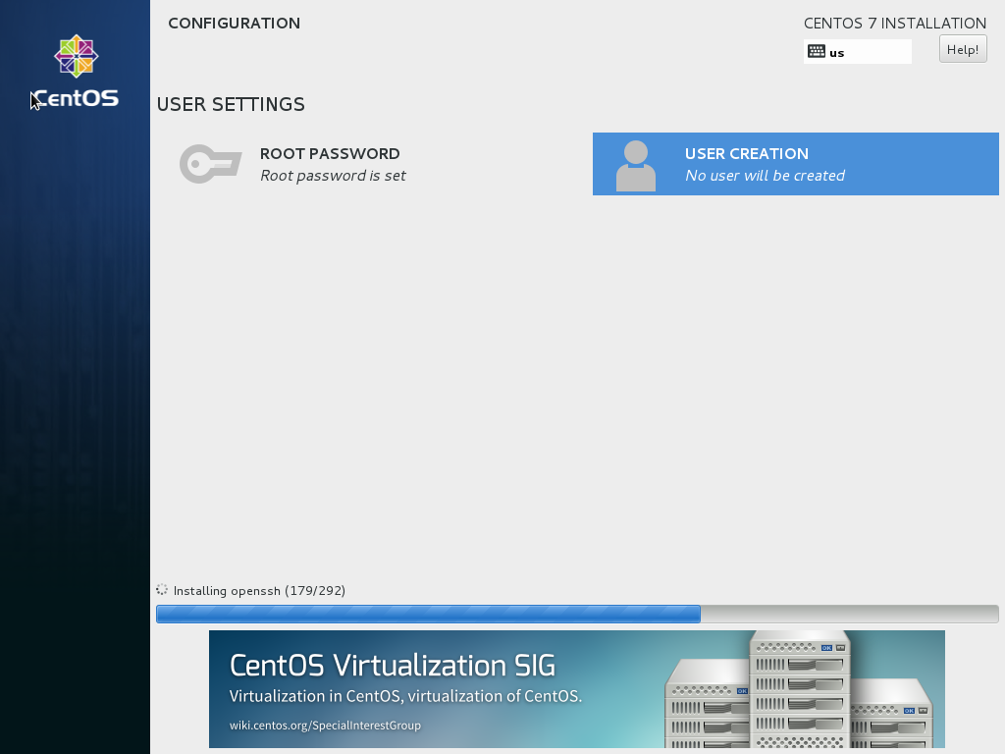
Task: Click the CENTOS 7 INSTALLATION header label
Action: tap(894, 23)
